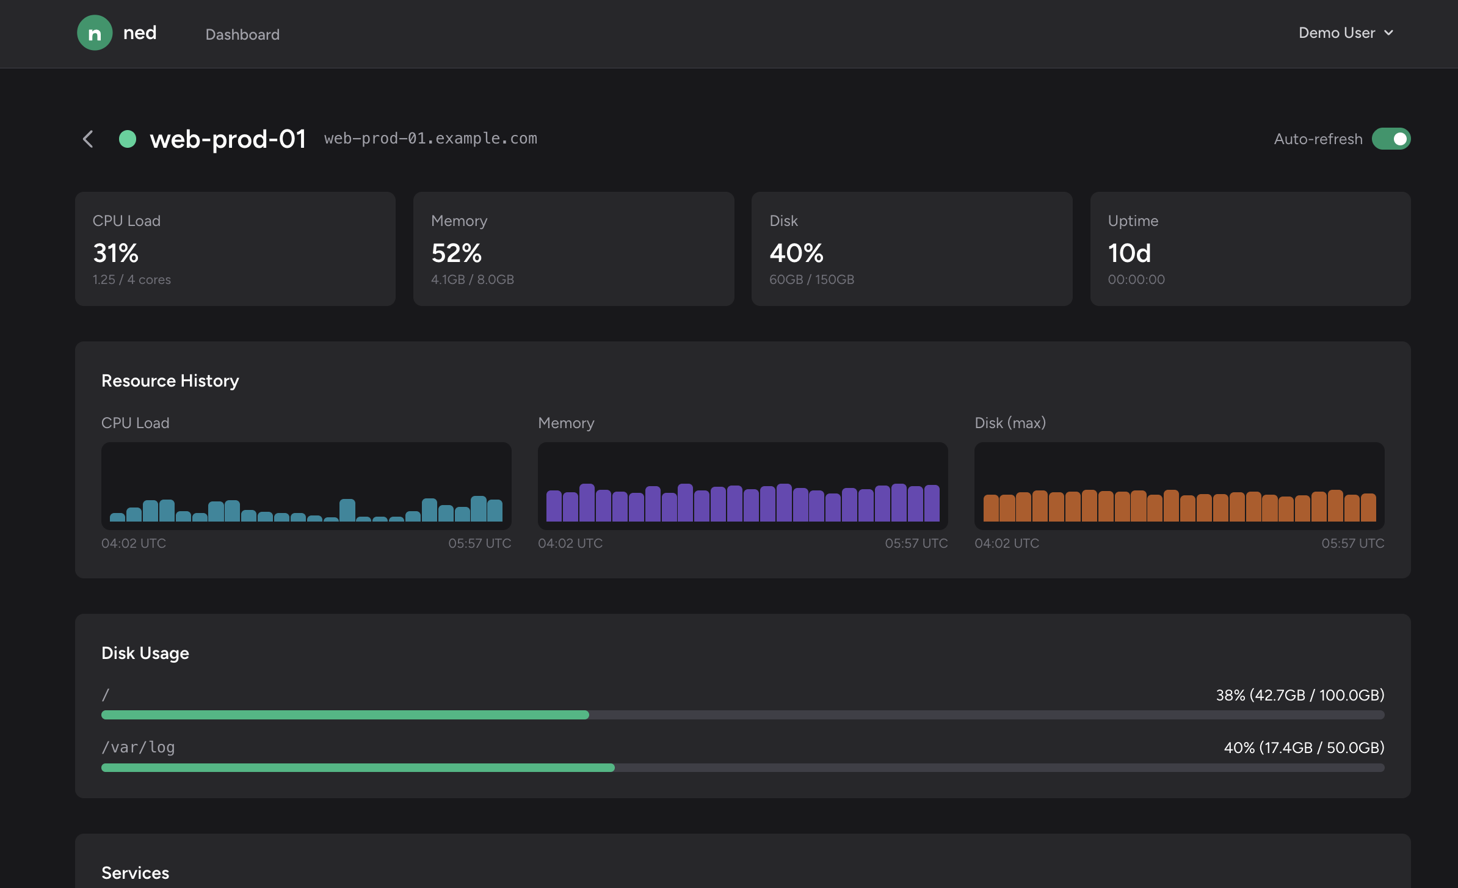This screenshot has height=888, width=1458.
Task: Click the Services section heading
Action: click(136, 873)
